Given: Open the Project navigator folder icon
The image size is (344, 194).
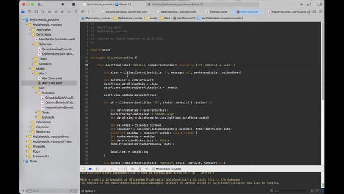Looking at the screenshot, I should pyautogui.click(x=23, y=12).
